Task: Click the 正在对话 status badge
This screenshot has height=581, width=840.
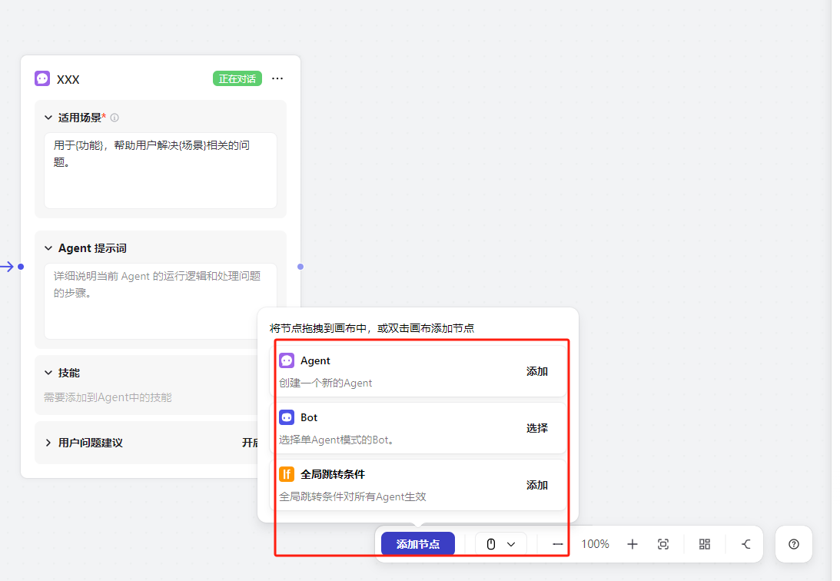Action: (237, 78)
